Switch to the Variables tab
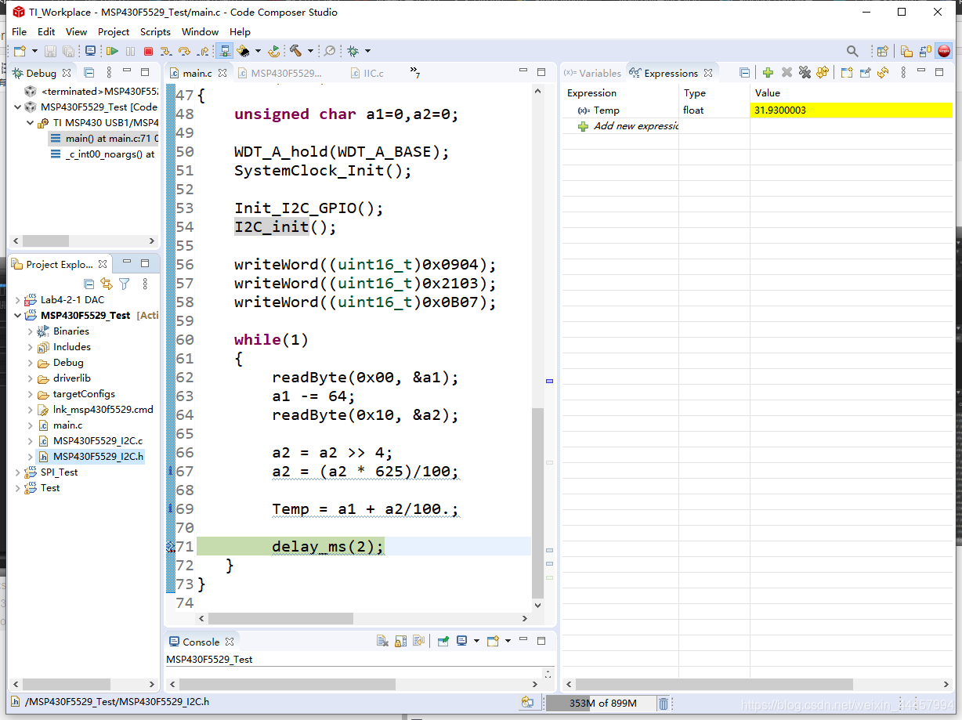This screenshot has width=962, height=720. [x=592, y=73]
